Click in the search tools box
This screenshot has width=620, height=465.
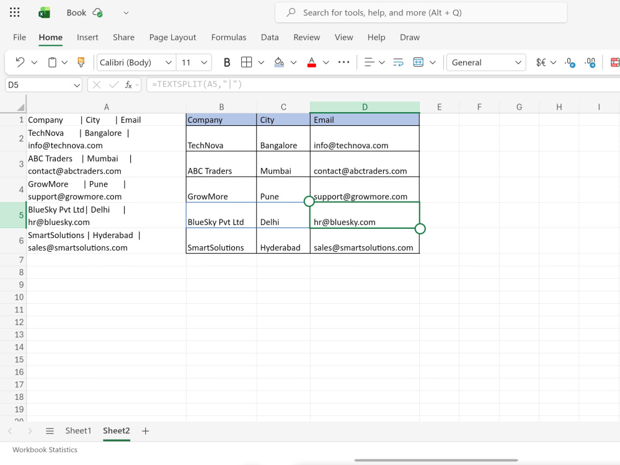(x=421, y=12)
